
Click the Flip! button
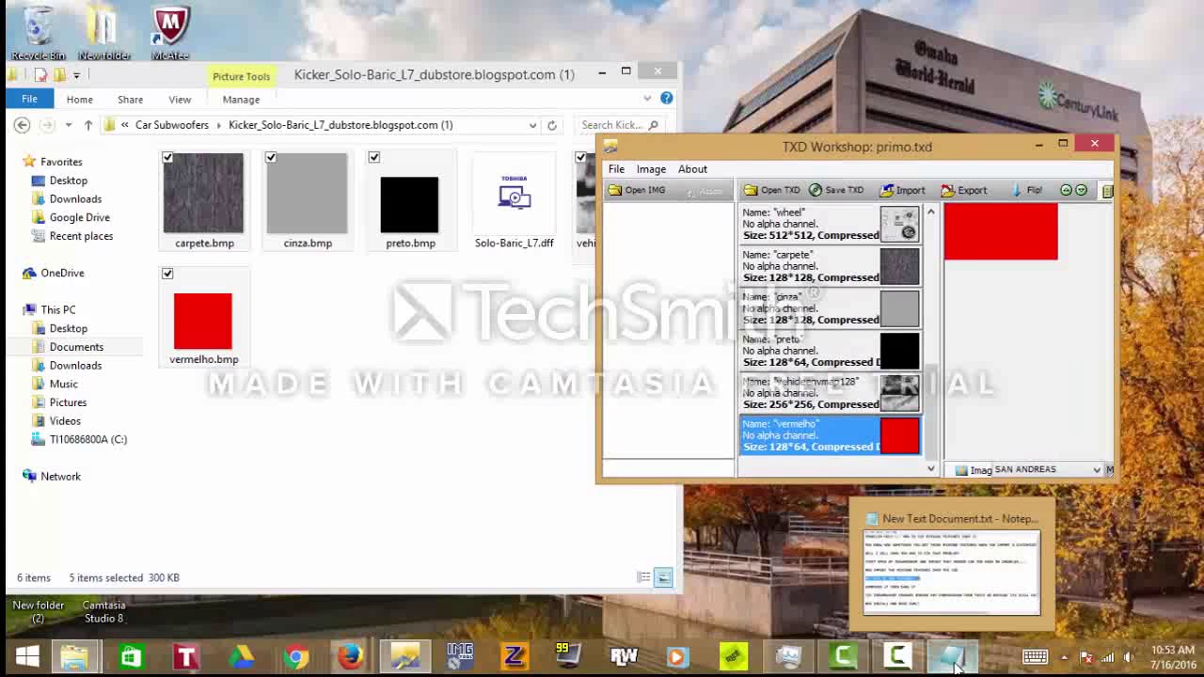[1025, 190]
